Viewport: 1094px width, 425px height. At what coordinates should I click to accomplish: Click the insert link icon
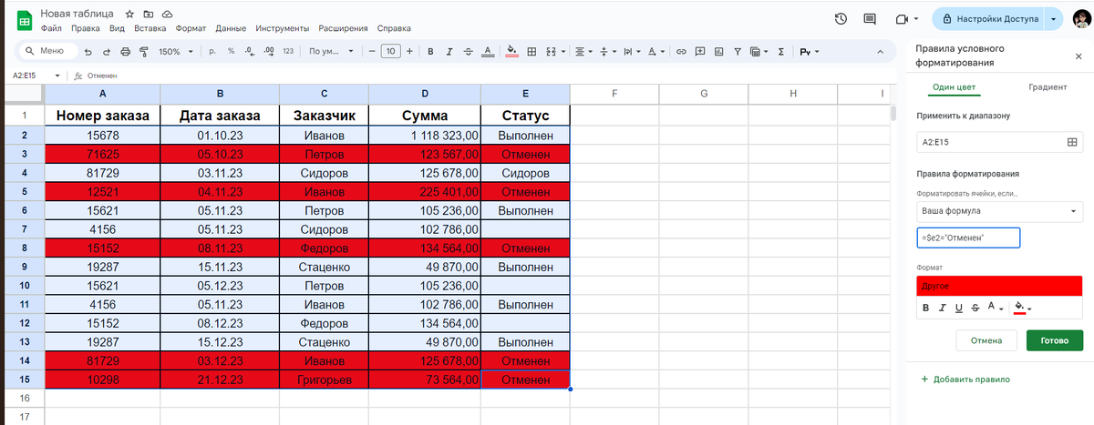point(681,52)
